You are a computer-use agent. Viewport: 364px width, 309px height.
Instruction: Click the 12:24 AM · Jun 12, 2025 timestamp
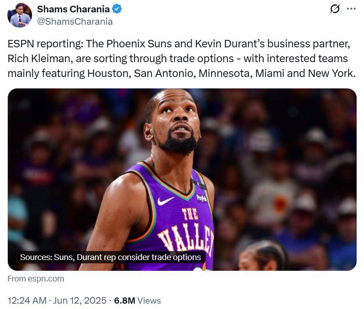click(x=57, y=300)
